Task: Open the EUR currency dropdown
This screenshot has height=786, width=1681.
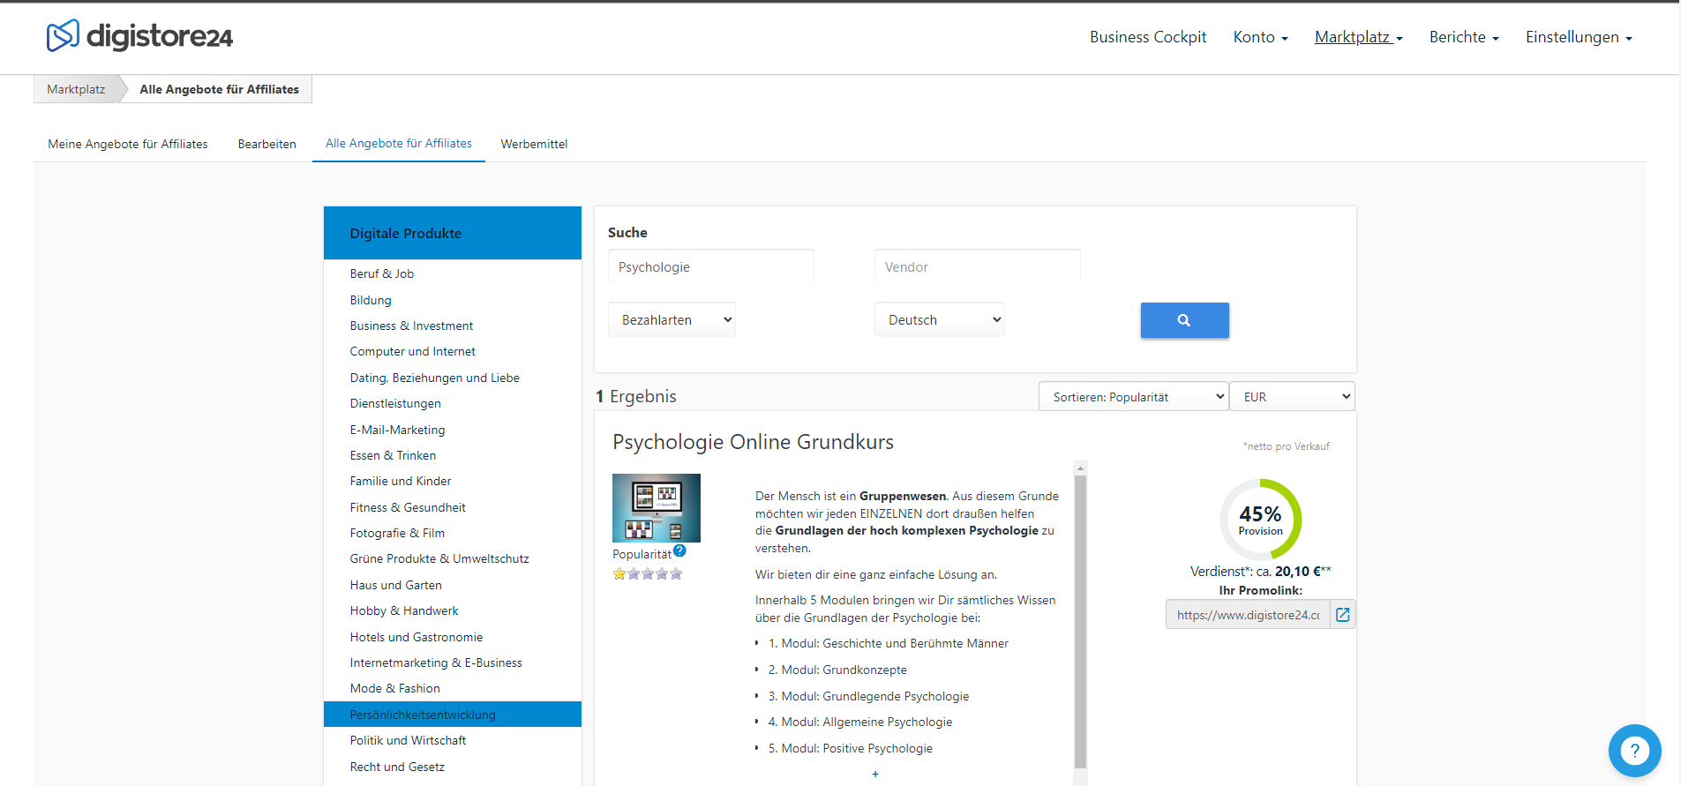Action: point(1293,397)
